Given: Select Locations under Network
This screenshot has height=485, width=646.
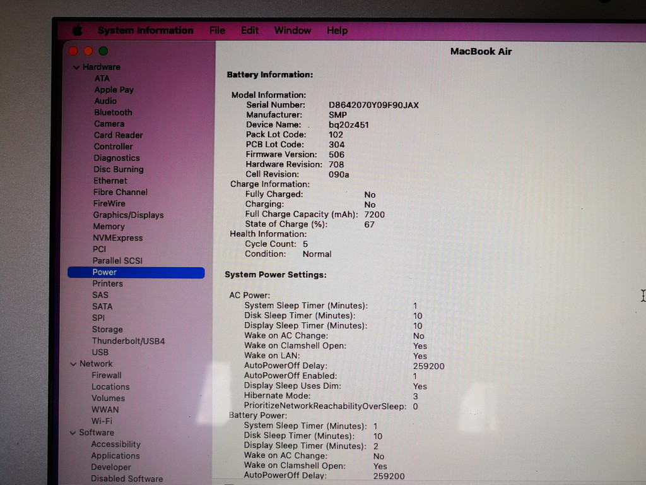Looking at the screenshot, I should (x=110, y=387).
